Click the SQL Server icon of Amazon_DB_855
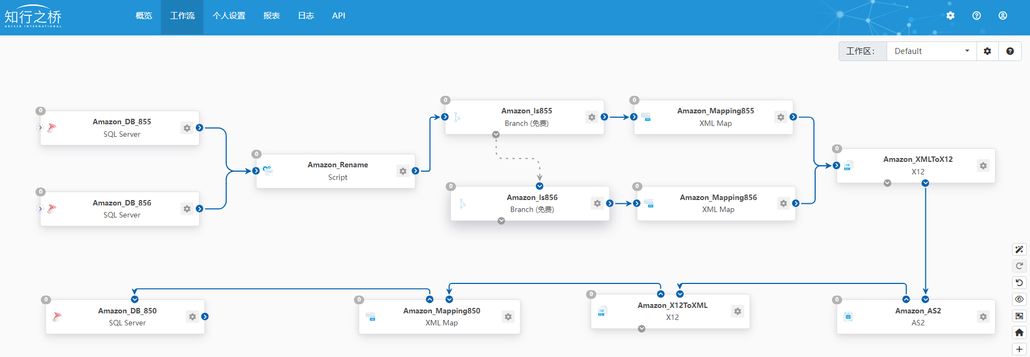The width and height of the screenshot is (1030, 357). [52, 128]
